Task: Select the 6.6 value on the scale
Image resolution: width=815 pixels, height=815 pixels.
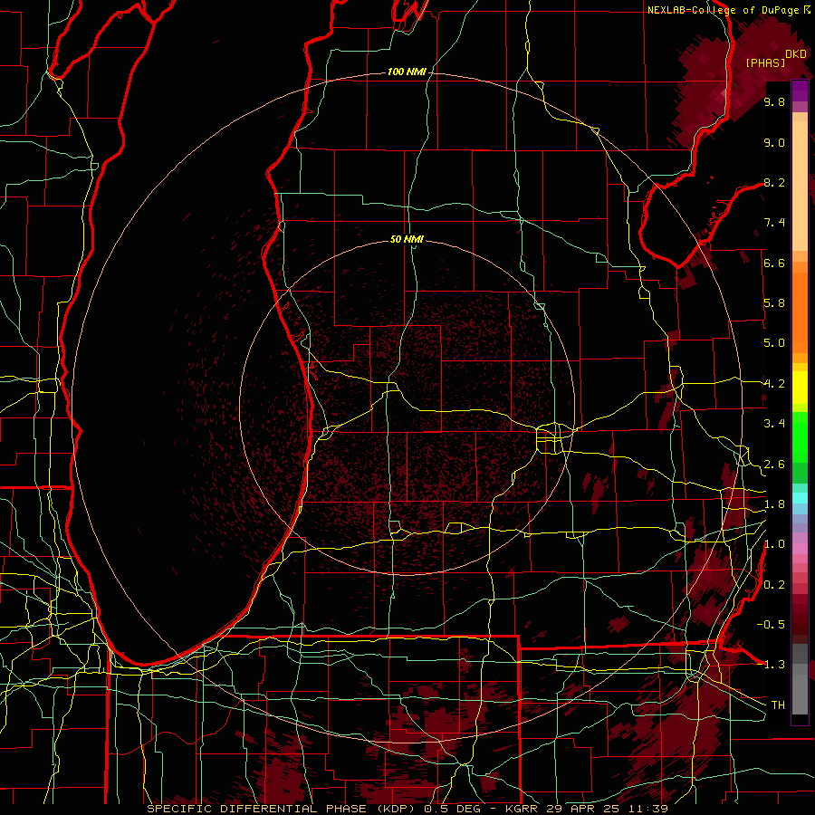Action: 774,264
